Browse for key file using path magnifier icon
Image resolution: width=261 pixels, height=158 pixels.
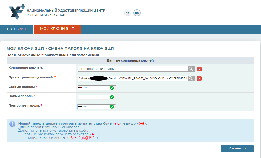[191, 78]
